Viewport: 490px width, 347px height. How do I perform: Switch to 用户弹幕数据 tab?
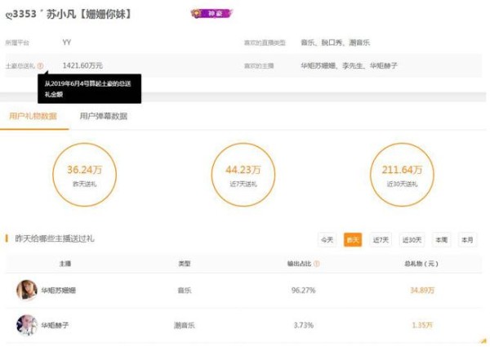[104, 116]
